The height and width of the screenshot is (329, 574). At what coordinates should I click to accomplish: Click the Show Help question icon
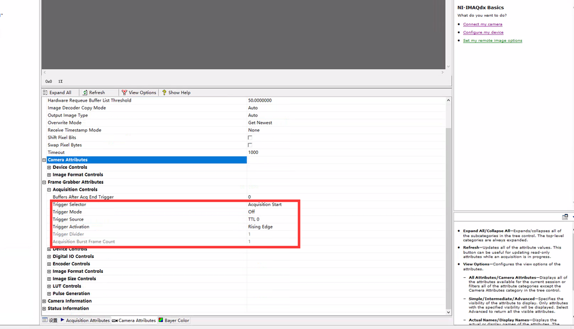164,92
